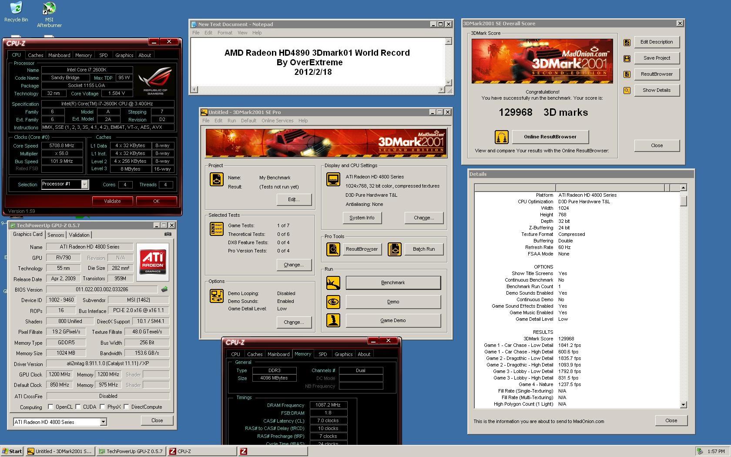Click the ResultBrowser magnifier icon in Pro Tools
Image resolution: width=731 pixels, height=457 pixels.
click(x=333, y=249)
